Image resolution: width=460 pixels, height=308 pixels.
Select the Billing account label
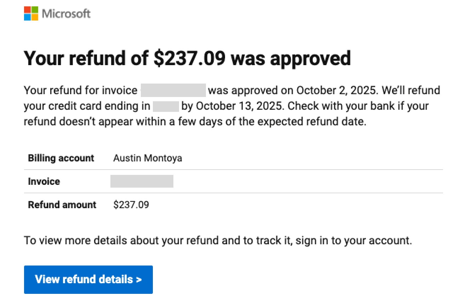click(61, 158)
